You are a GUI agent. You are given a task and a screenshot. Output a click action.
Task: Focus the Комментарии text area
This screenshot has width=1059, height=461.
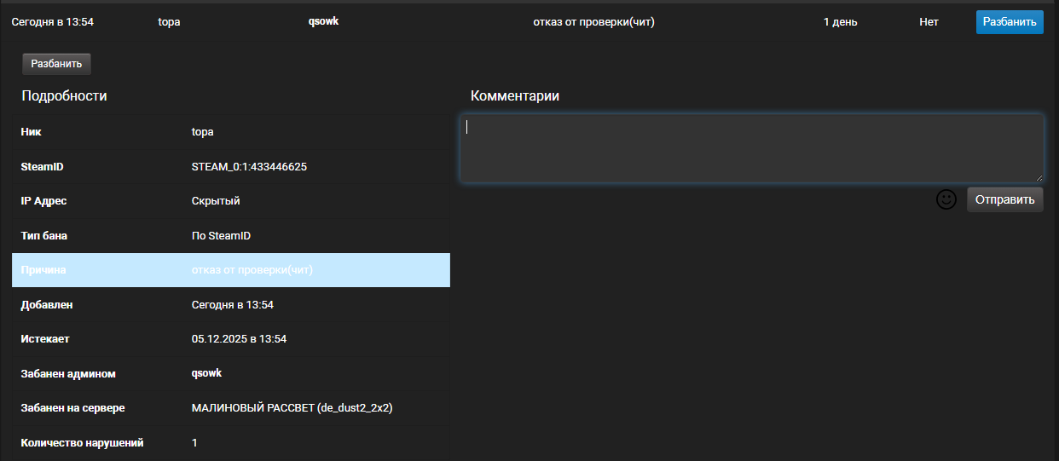(x=750, y=148)
